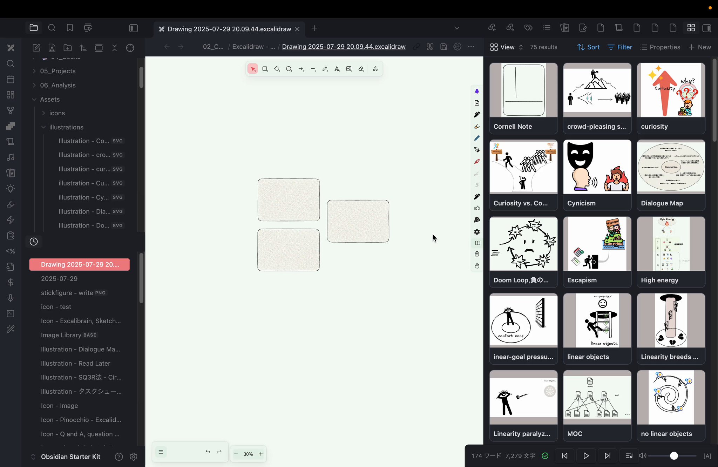
Task: Open the Dialogue Map thumbnail card
Action: (671, 175)
